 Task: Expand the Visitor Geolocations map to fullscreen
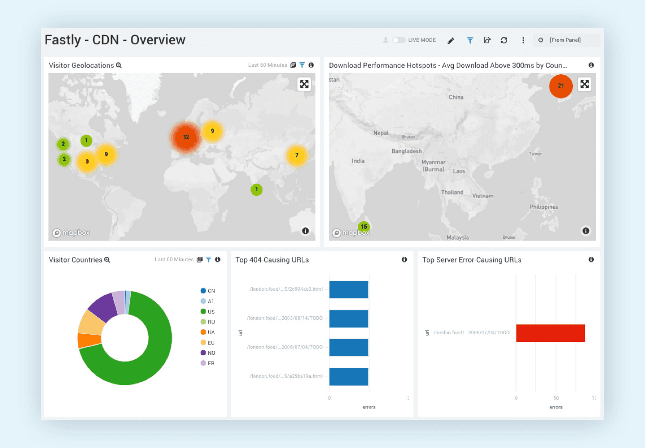tap(304, 84)
